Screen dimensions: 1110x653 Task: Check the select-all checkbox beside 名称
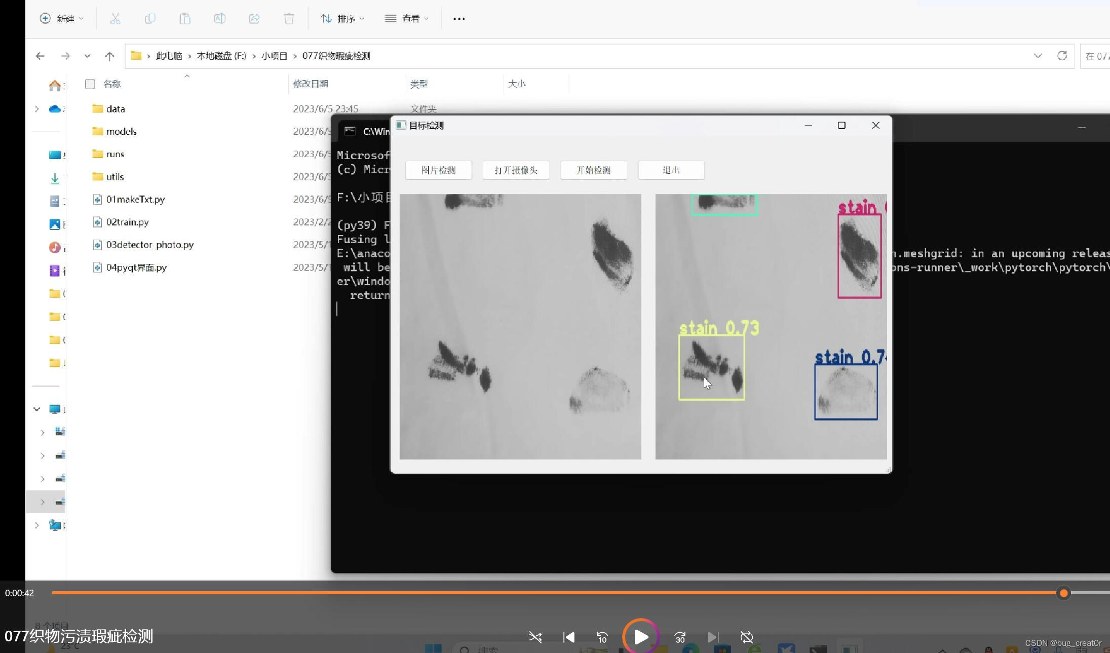(90, 84)
